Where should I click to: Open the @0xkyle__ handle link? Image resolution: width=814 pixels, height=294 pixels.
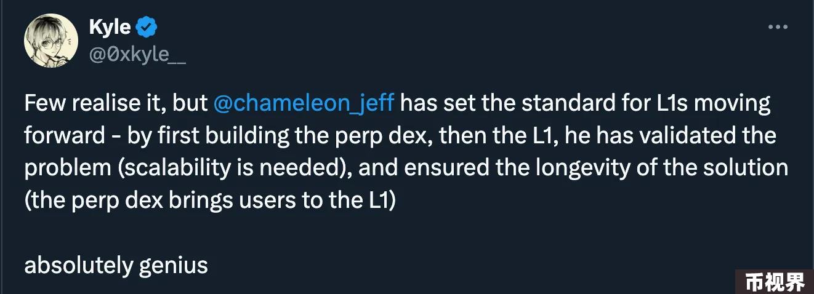[x=137, y=54]
